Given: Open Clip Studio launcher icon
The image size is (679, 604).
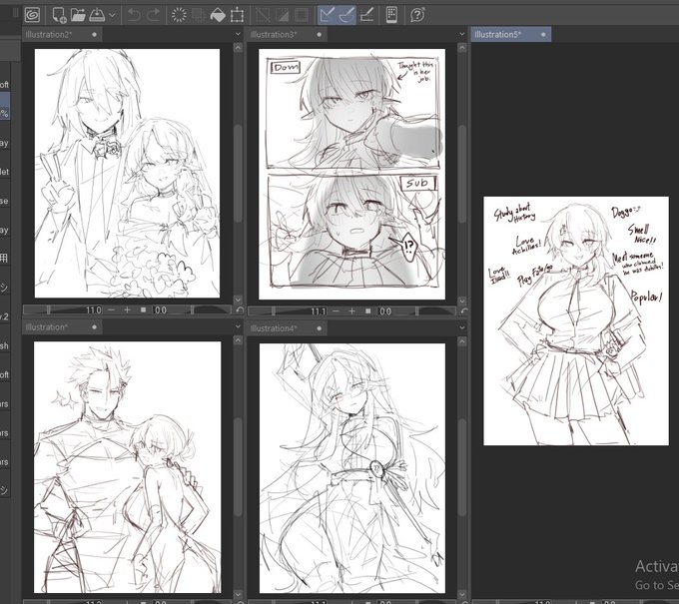Looking at the screenshot, I should pyautogui.click(x=33, y=15).
